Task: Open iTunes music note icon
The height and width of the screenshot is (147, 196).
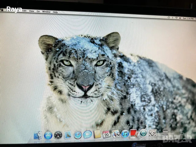Action: 125,134
